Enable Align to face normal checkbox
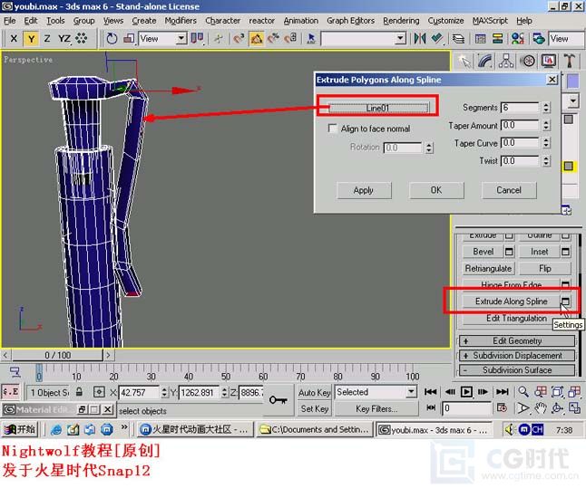Screen dimensions: 586x488 point(332,129)
